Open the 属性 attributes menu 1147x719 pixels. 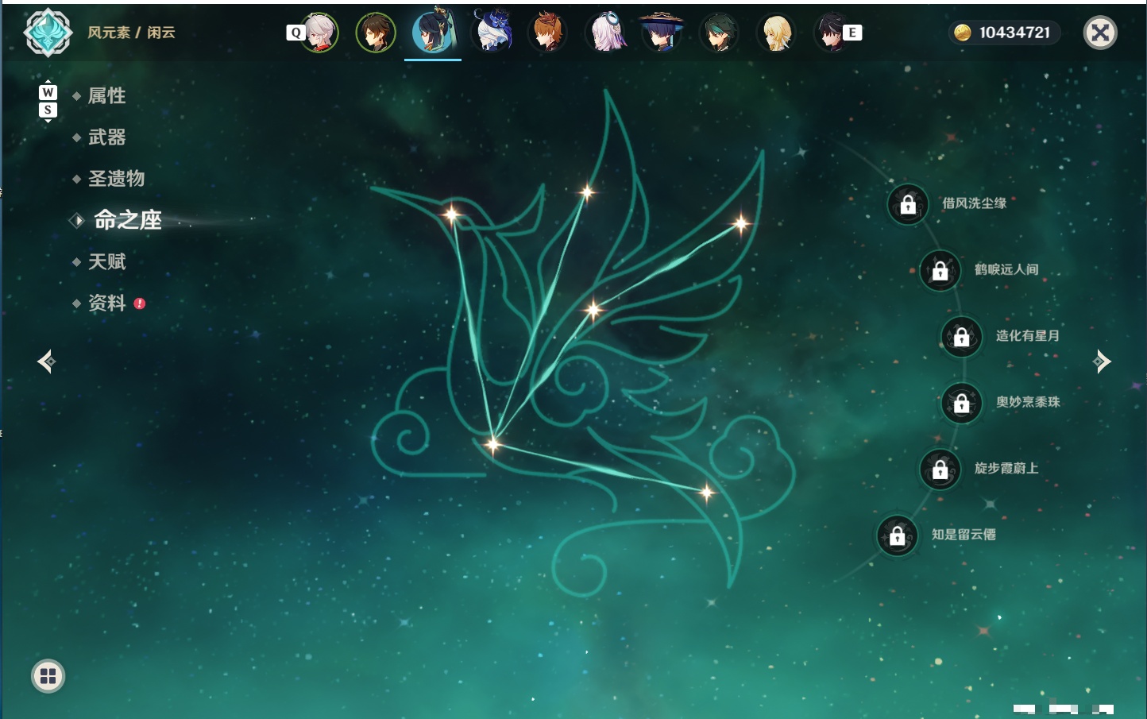click(x=106, y=96)
